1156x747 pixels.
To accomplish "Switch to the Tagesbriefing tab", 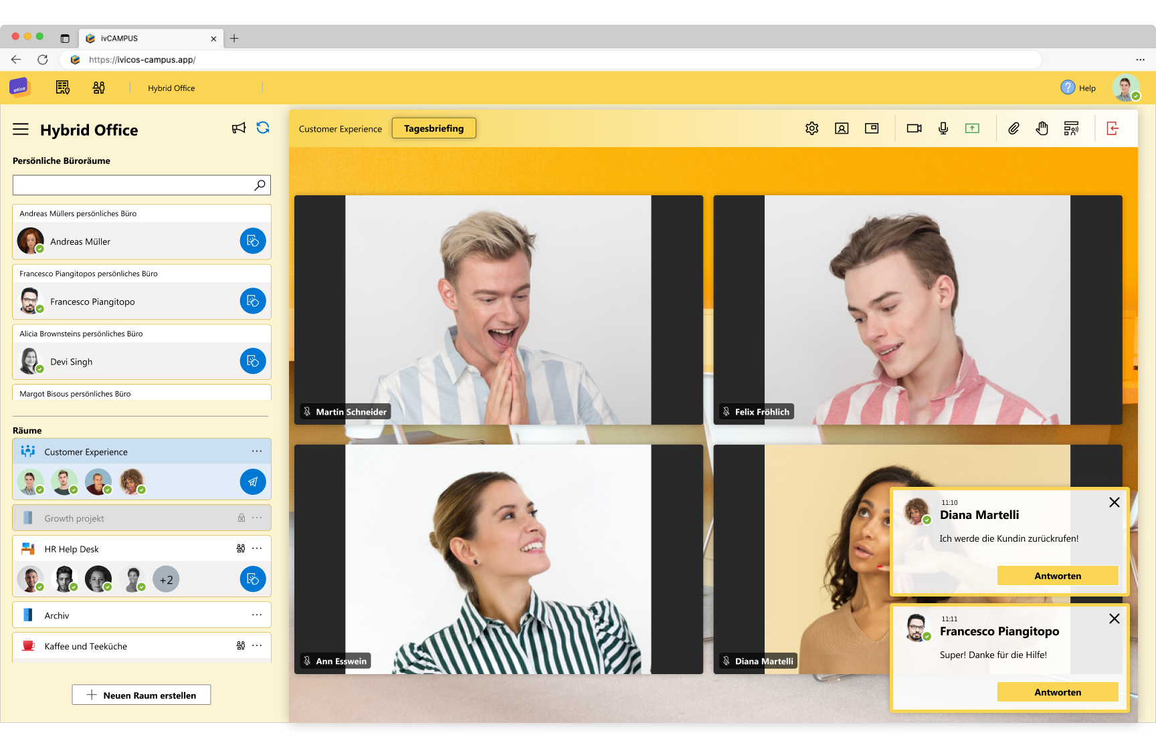I will (x=433, y=128).
